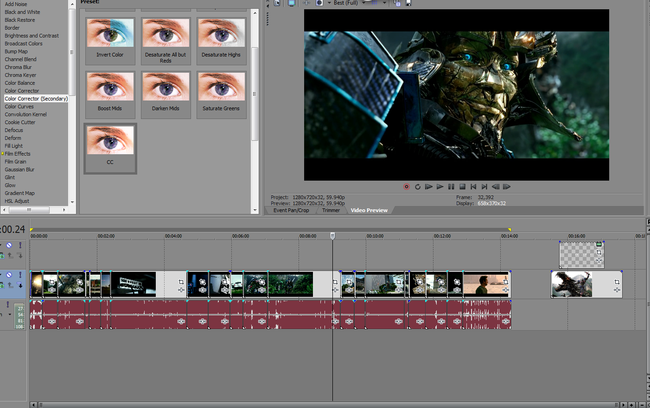Toggle Split Screen View in the preview
Screen dimensions: 650x408
319,3
